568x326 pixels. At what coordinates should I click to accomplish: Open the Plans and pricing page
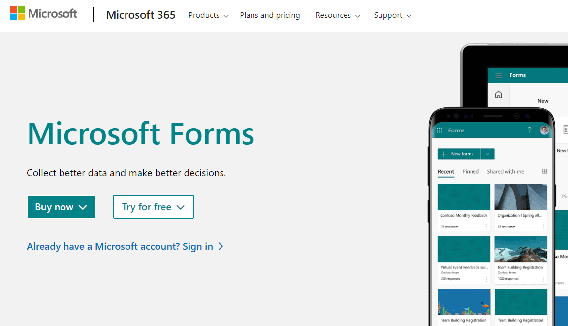(270, 15)
